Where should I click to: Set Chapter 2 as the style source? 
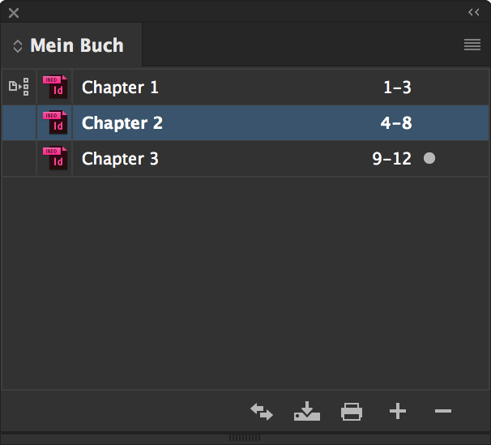click(x=19, y=122)
